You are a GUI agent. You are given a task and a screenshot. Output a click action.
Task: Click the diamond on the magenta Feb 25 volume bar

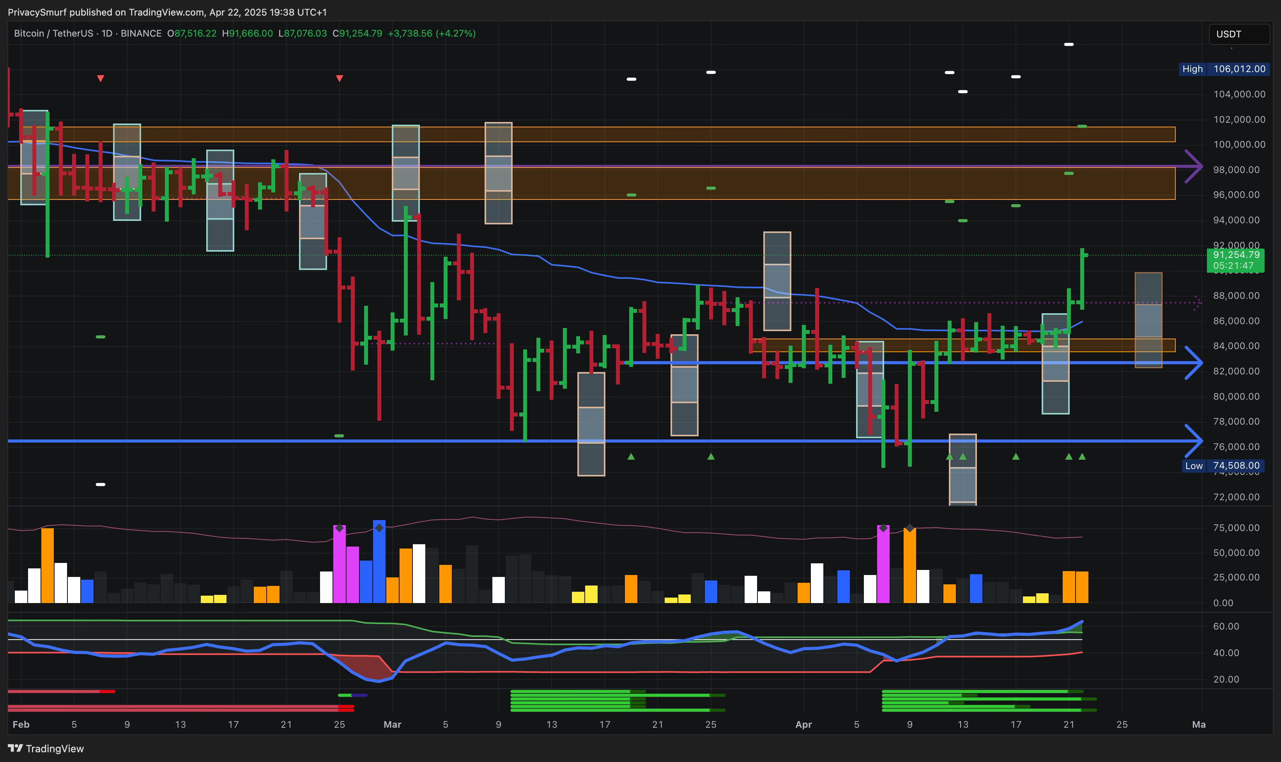click(x=339, y=528)
